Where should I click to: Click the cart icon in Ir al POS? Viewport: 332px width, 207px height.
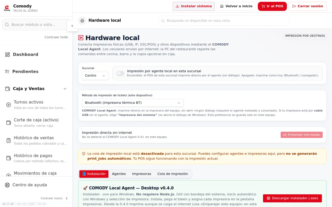(263, 6)
